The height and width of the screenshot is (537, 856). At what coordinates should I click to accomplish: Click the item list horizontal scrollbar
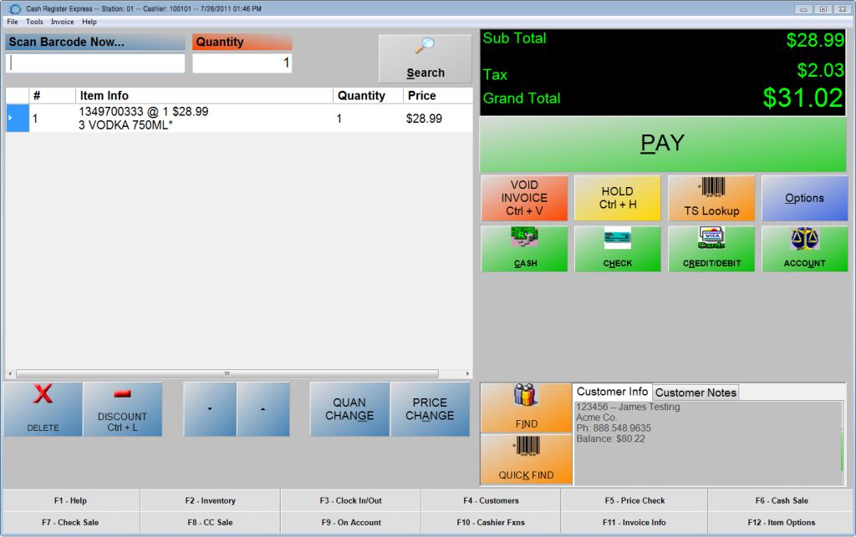(227, 373)
